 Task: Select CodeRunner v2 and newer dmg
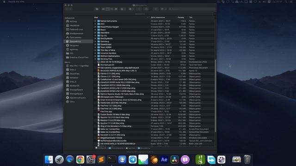pyautogui.click(x=154, y=79)
